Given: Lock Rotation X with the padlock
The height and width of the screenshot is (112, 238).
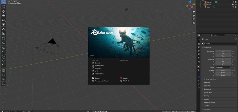Looking at the screenshot, I should click(x=232, y=59).
